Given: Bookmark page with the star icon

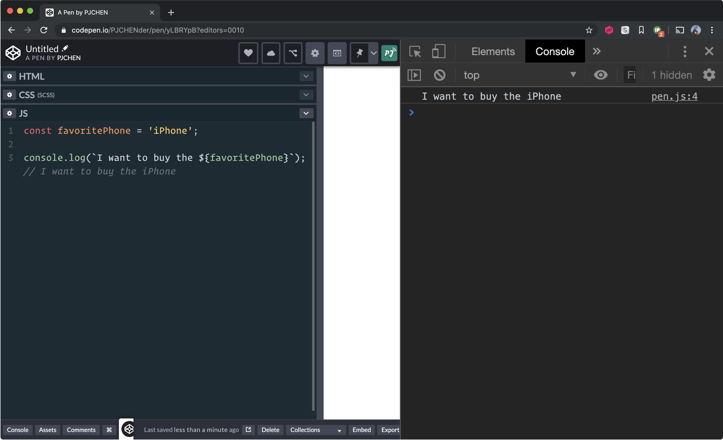Looking at the screenshot, I should tap(589, 30).
